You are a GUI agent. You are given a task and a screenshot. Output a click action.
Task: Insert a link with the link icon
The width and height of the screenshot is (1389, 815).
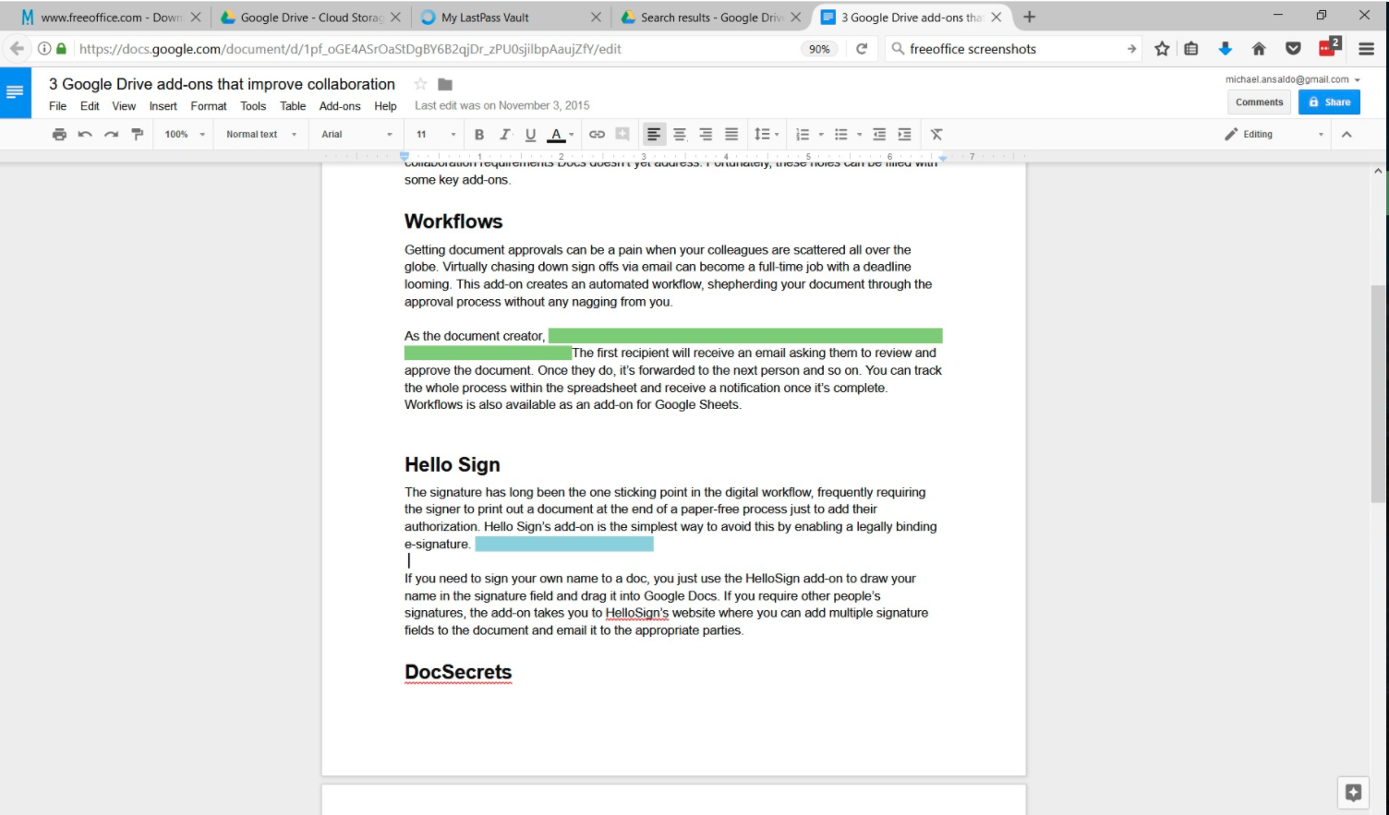(x=597, y=135)
